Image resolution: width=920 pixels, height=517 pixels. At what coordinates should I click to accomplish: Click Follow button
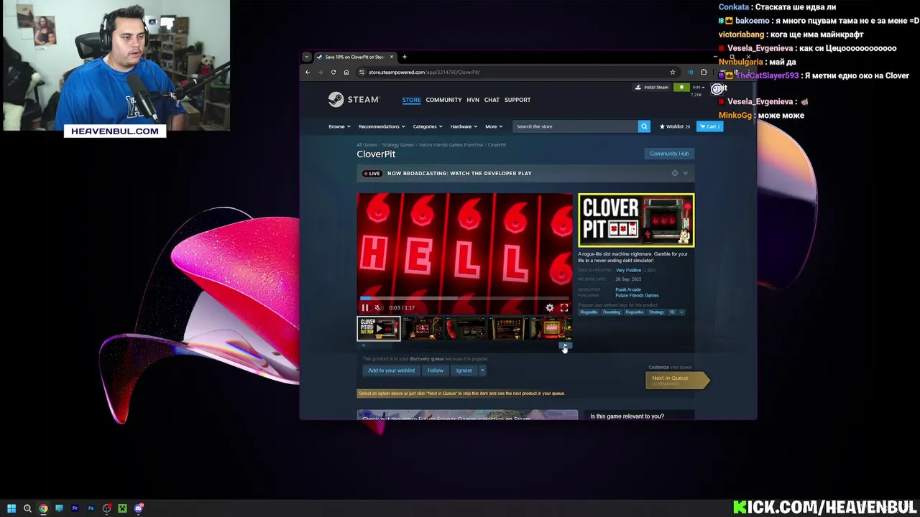point(436,371)
